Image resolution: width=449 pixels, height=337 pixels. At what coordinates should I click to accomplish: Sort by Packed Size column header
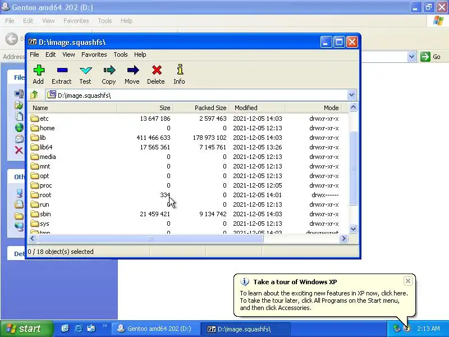click(201, 108)
